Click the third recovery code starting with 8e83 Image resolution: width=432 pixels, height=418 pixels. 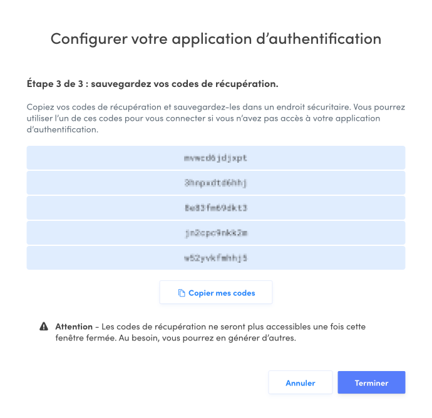215,208
